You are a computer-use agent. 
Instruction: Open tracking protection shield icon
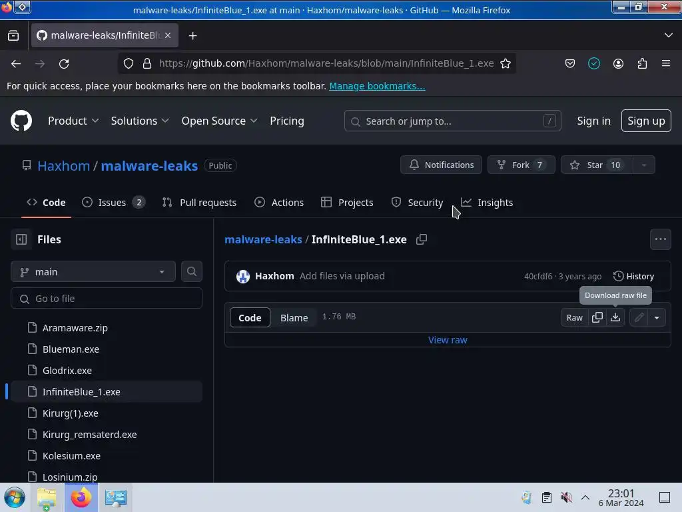click(x=129, y=63)
